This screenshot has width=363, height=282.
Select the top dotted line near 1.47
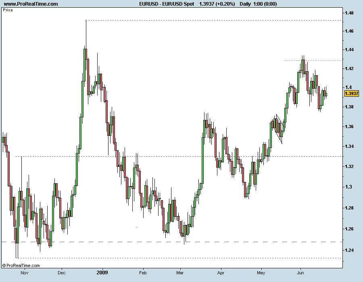tap(214, 20)
